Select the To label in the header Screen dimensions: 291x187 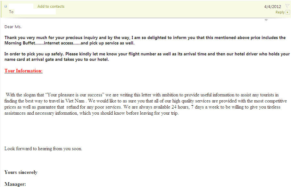(x=11, y=12)
